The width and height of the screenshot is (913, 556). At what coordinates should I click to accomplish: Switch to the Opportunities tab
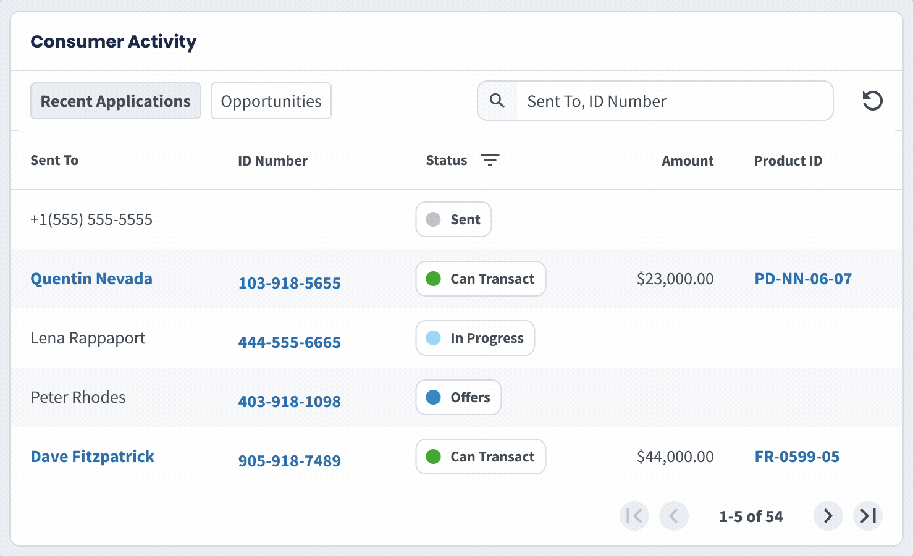271,101
